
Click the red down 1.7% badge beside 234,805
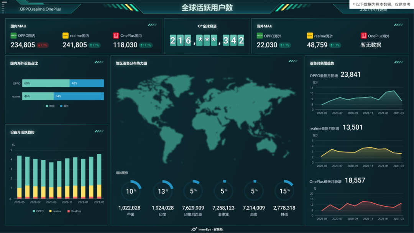(x=43, y=45)
